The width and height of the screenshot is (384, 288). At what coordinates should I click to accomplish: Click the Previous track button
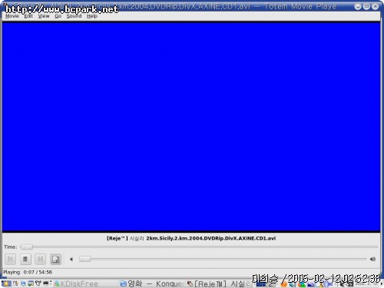10,260
